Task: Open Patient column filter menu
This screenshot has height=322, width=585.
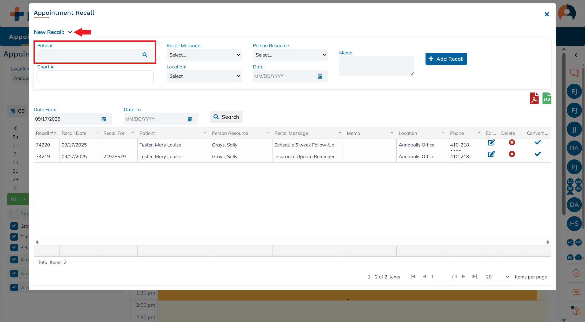Action: pos(205,133)
